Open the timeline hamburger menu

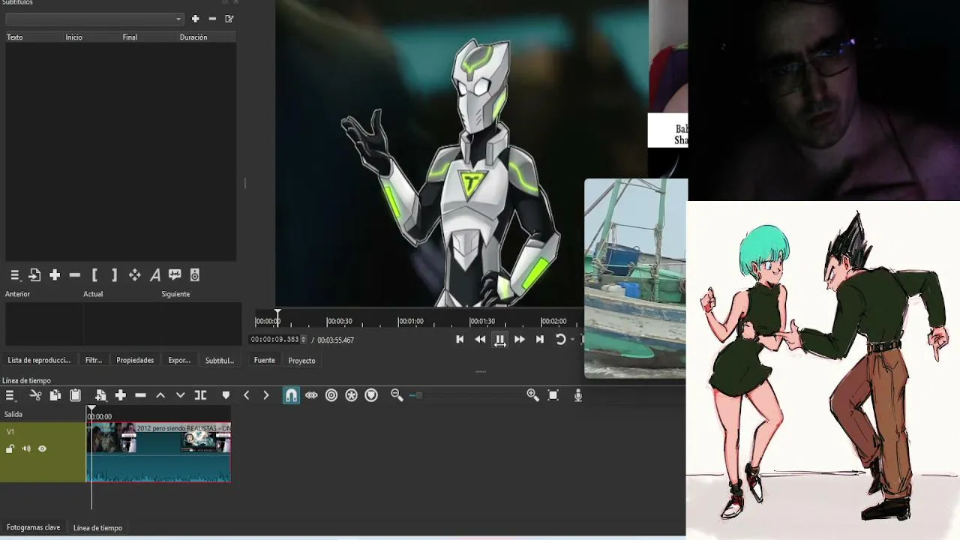10,395
